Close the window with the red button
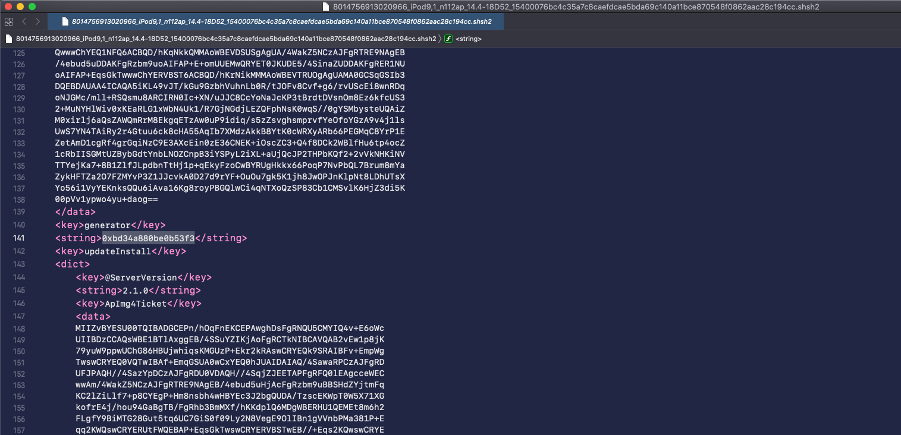 point(8,7)
